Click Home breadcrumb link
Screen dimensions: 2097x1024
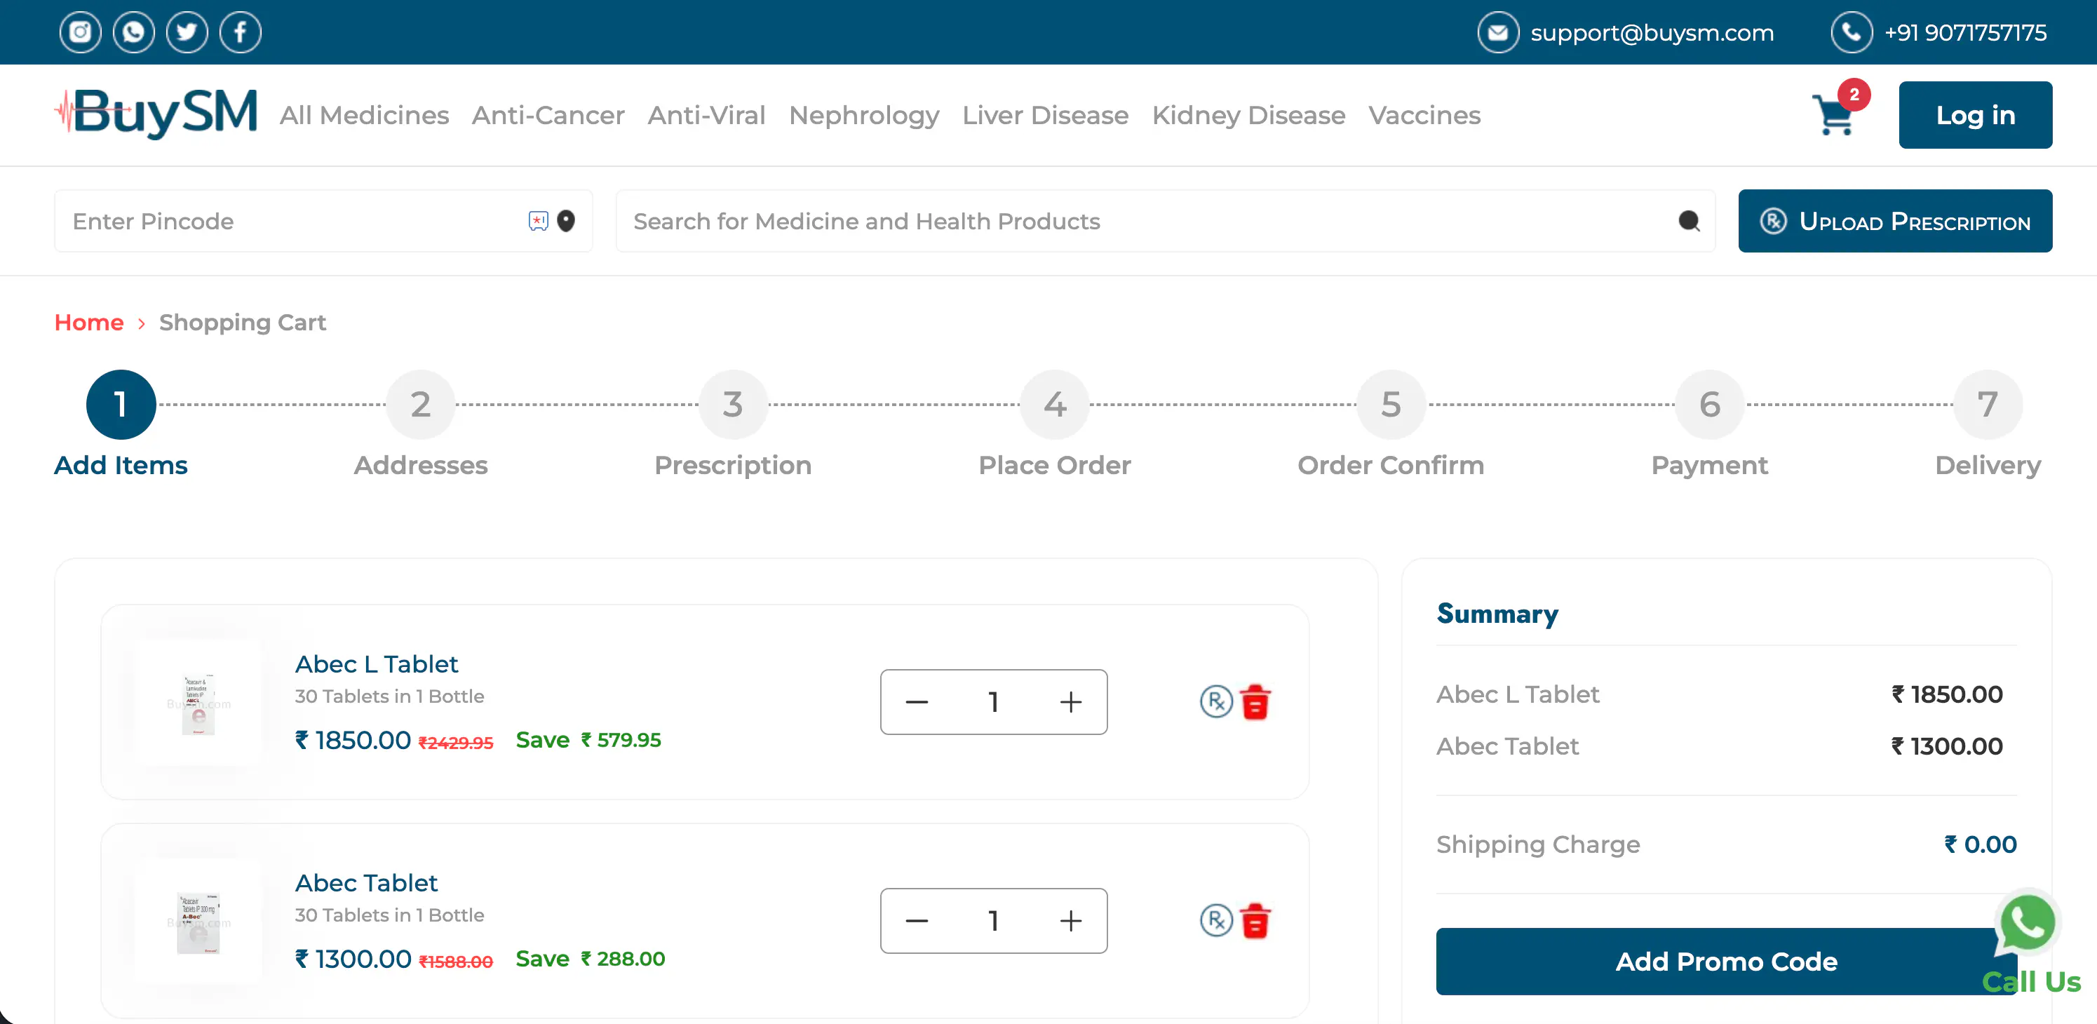89,323
